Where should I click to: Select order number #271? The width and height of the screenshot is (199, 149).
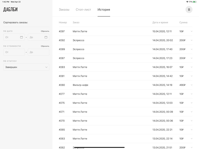62,112
